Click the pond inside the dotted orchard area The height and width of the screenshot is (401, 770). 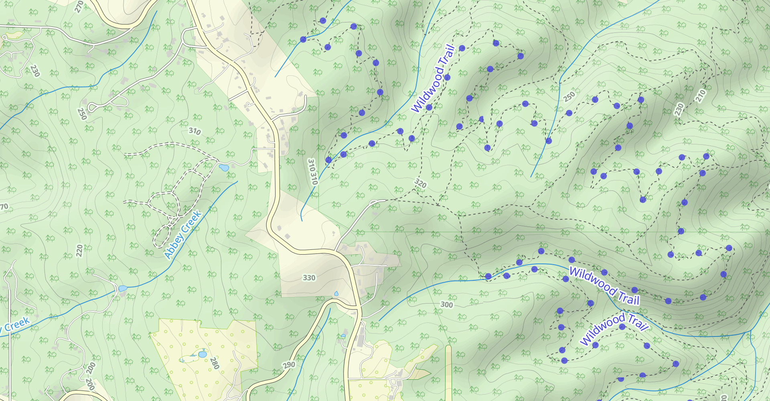[203, 354]
